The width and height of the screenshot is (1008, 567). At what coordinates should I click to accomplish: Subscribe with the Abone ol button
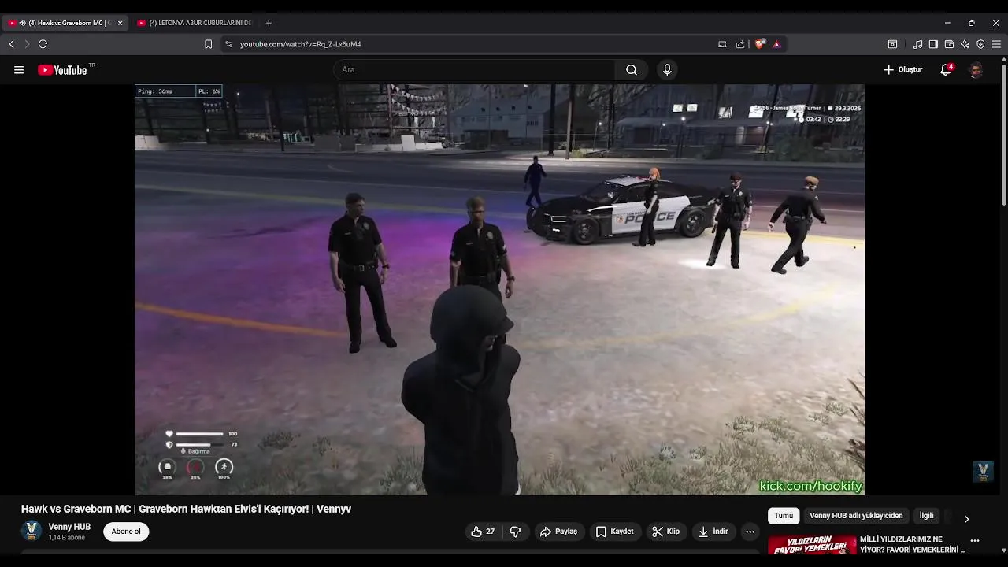(x=126, y=532)
